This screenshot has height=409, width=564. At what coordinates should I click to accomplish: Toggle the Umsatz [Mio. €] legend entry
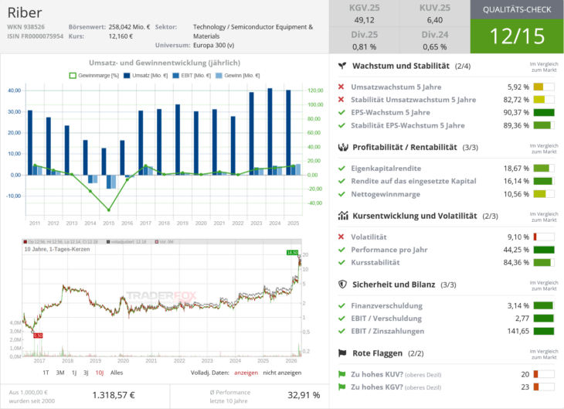[146, 76]
